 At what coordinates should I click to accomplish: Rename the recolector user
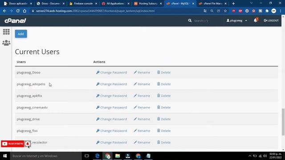click(x=142, y=142)
